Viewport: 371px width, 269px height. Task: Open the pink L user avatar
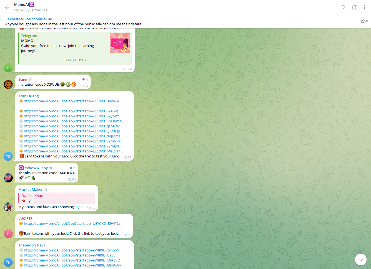point(8,234)
